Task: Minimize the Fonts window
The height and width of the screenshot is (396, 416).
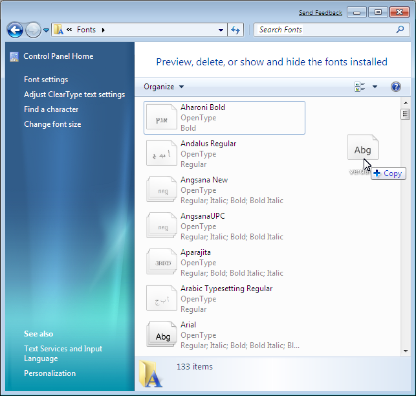Action: coord(356,12)
